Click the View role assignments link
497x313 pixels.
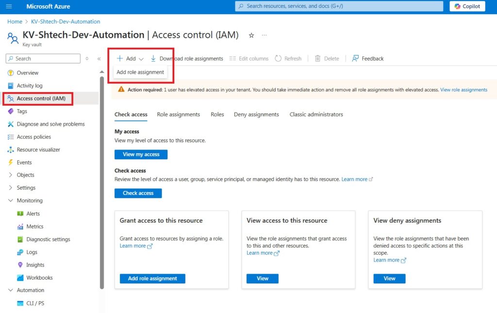[464, 90]
